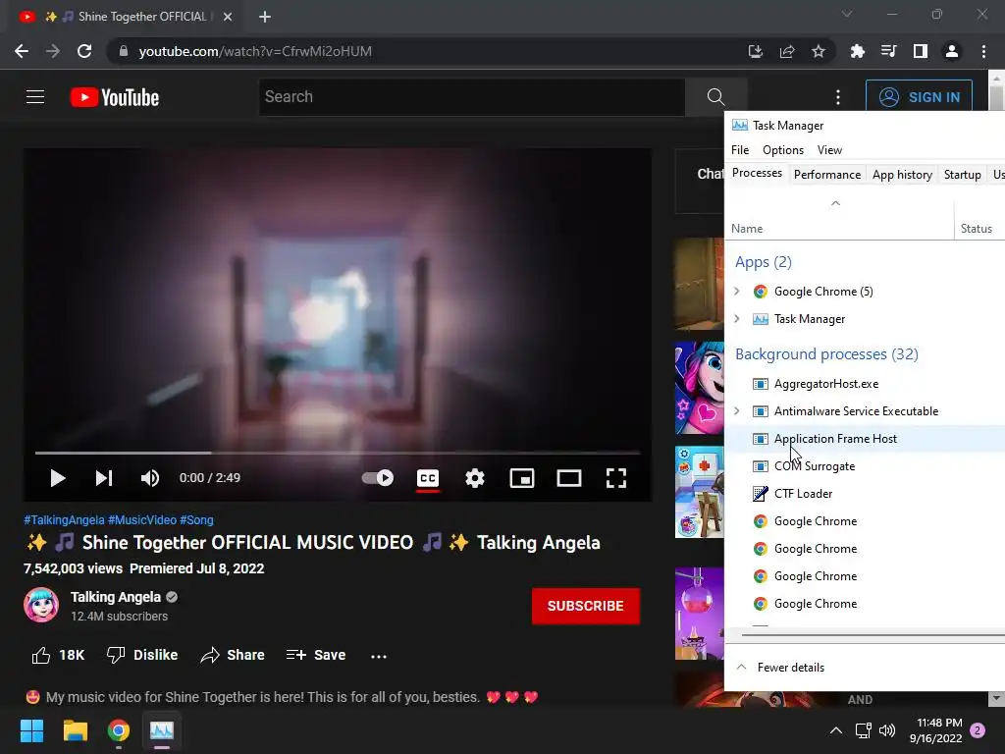Collapse with Fewer details
The image size is (1005, 754).
[781, 668]
